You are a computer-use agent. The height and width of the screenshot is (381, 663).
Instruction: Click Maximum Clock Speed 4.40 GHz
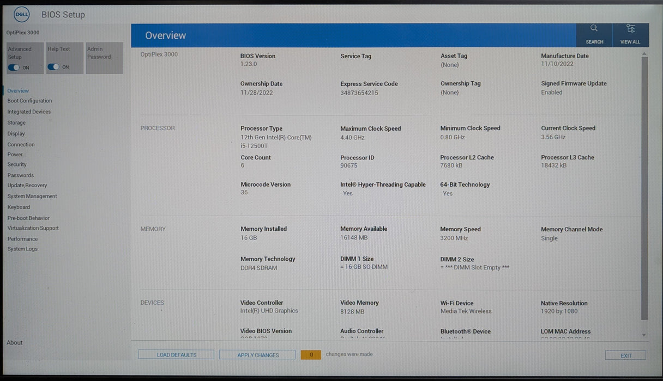352,138
